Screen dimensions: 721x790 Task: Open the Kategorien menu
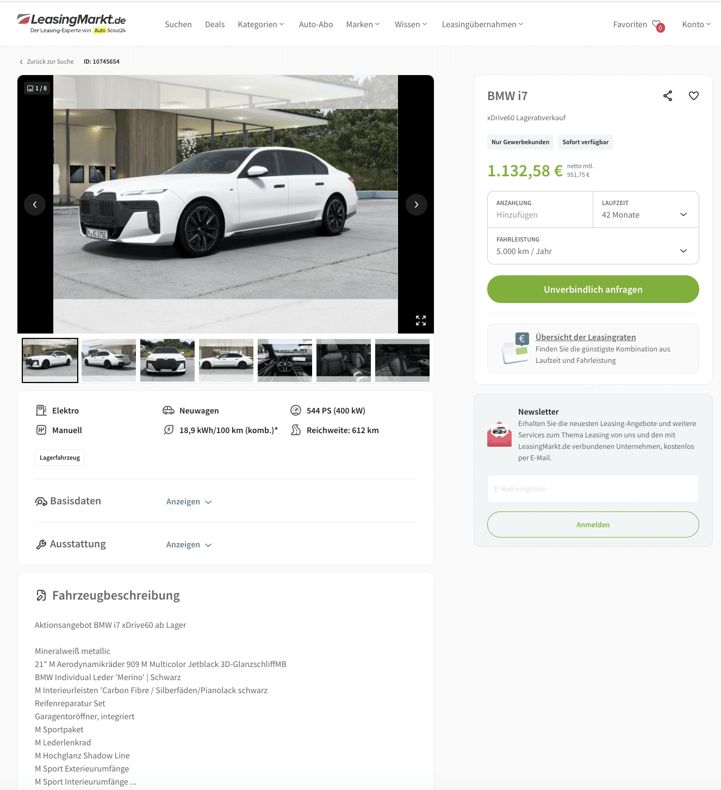coord(261,24)
